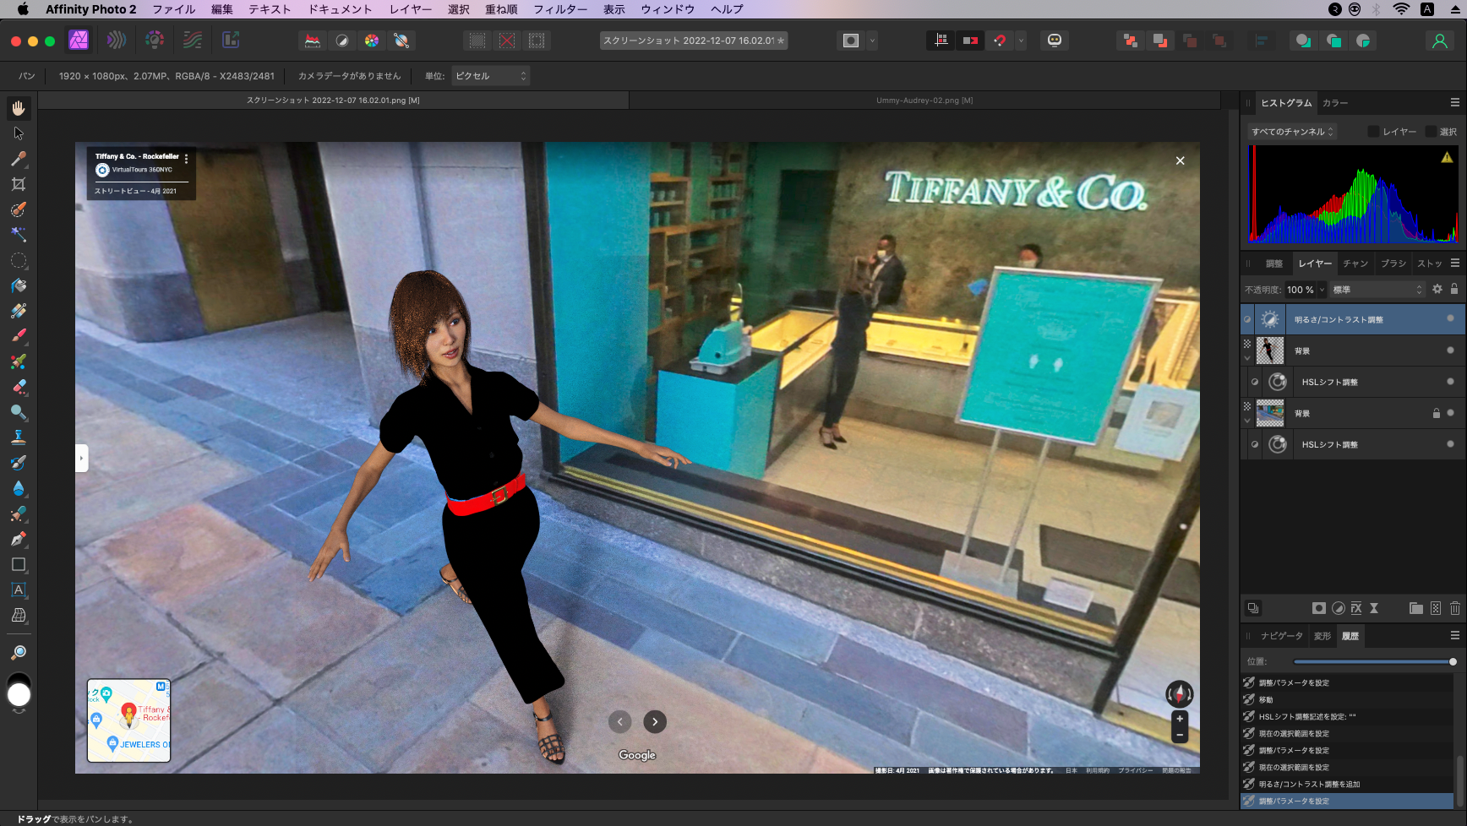Open the account profile icon
The image size is (1467, 826).
[x=1439, y=41]
